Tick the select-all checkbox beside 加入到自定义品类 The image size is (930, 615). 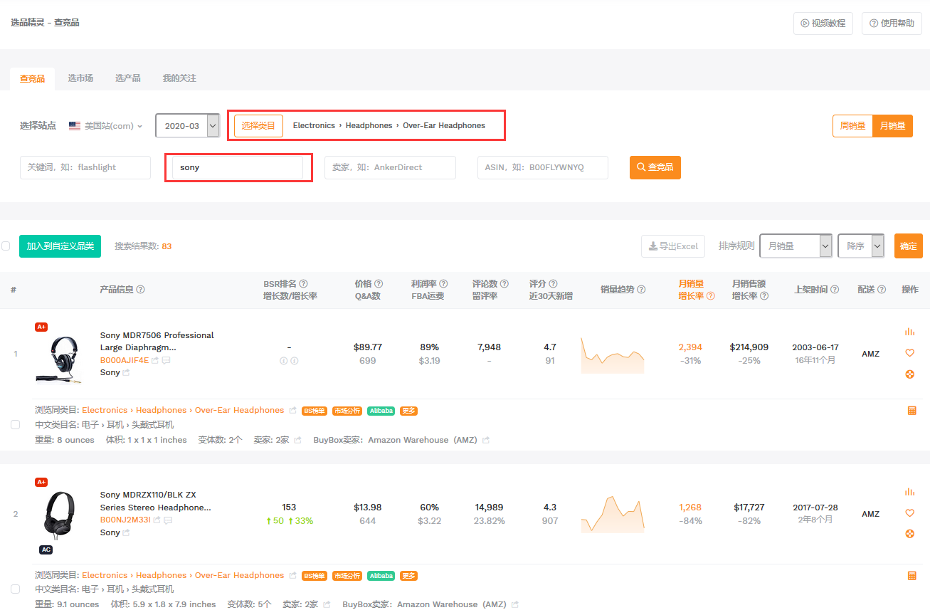[6, 246]
